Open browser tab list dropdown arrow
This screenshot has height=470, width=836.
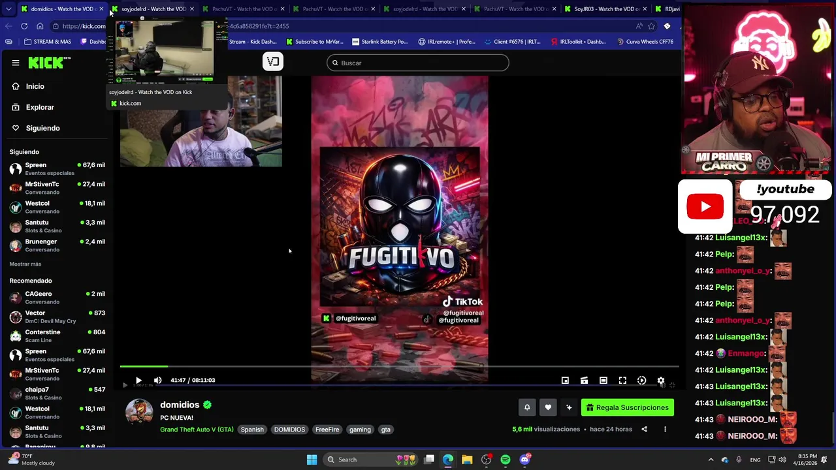click(8, 8)
